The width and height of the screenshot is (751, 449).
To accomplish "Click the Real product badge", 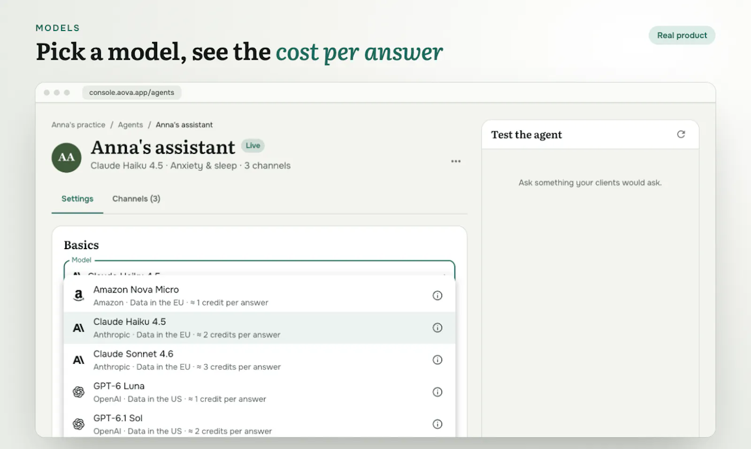I will coord(682,35).
